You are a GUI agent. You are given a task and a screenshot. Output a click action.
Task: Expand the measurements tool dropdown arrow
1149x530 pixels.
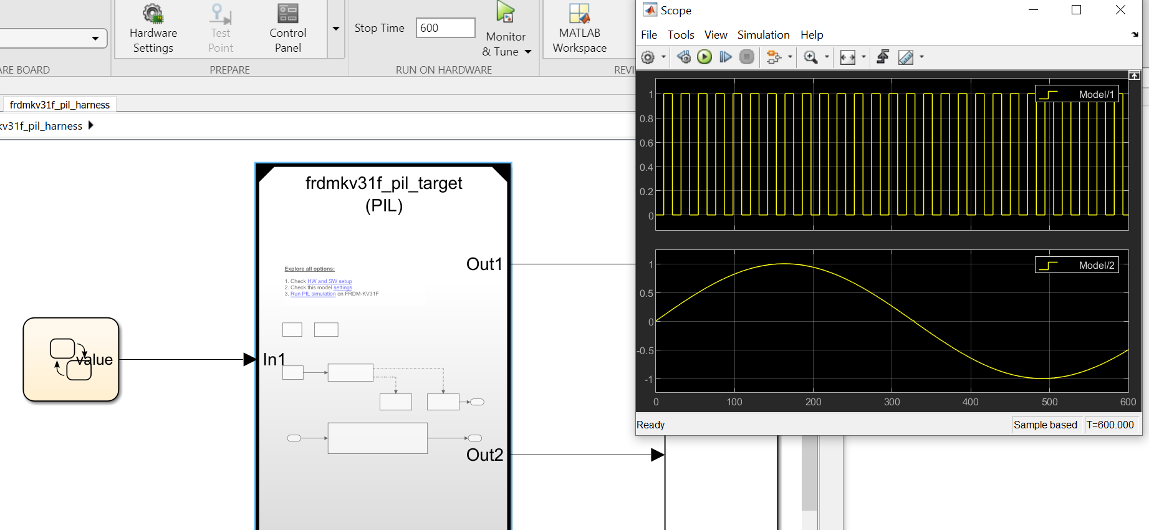pyautogui.click(x=921, y=57)
